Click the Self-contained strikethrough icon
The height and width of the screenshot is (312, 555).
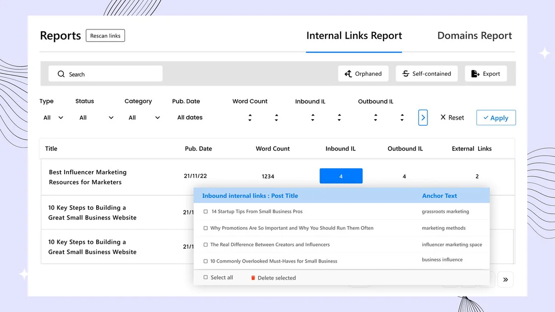pos(406,74)
